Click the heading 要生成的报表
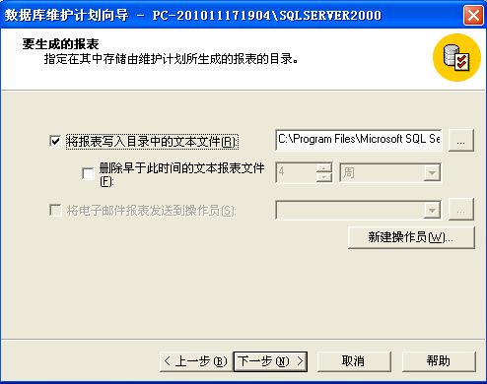 (60, 44)
